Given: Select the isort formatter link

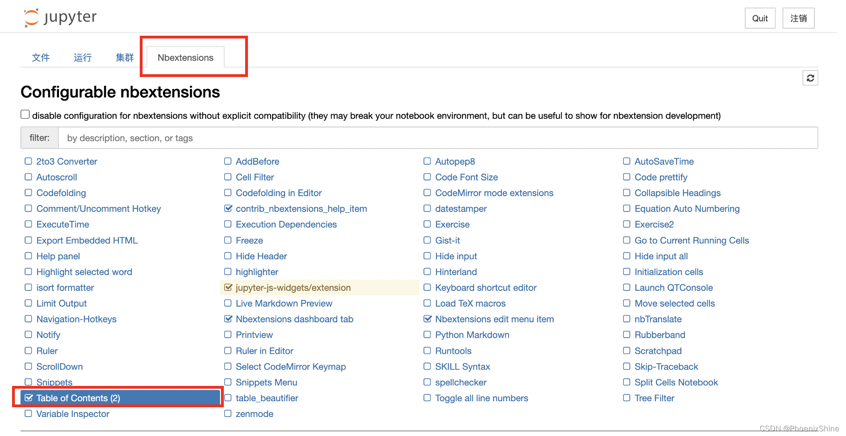Looking at the screenshot, I should click(x=65, y=288).
